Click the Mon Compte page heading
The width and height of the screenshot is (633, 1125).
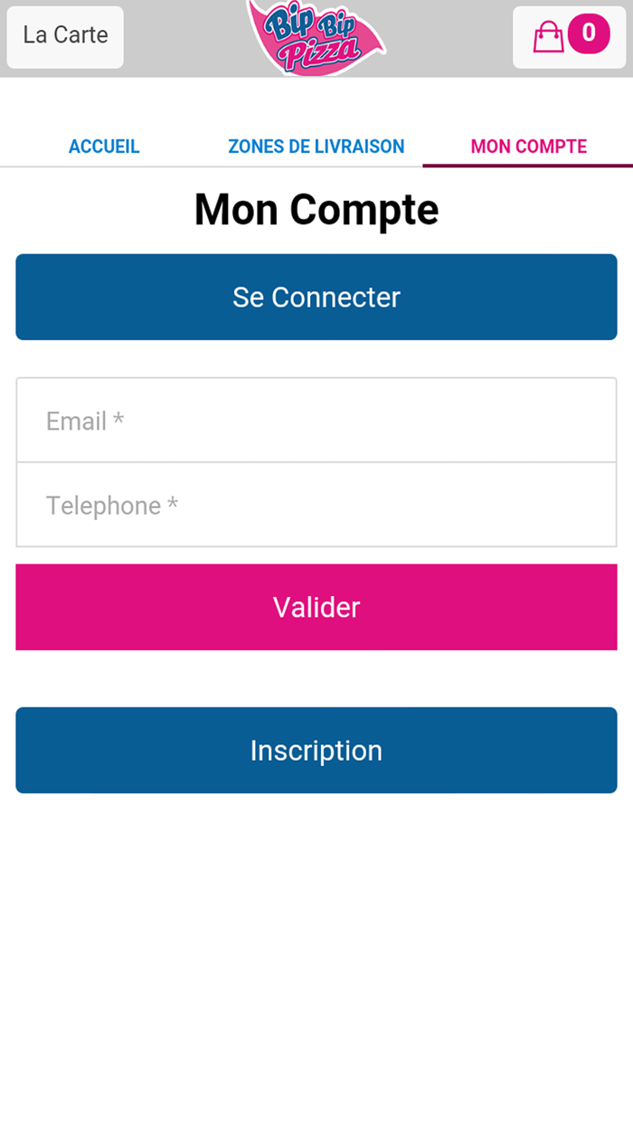316,210
